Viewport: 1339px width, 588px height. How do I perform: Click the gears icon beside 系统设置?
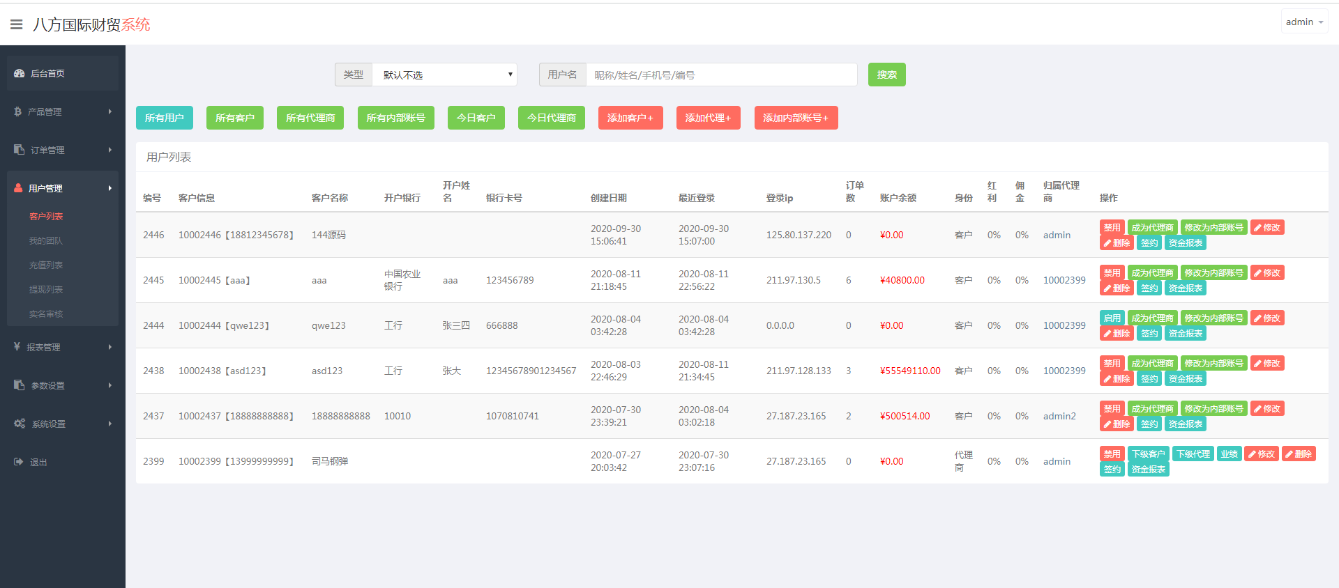pyautogui.click(x=20, y=424)
